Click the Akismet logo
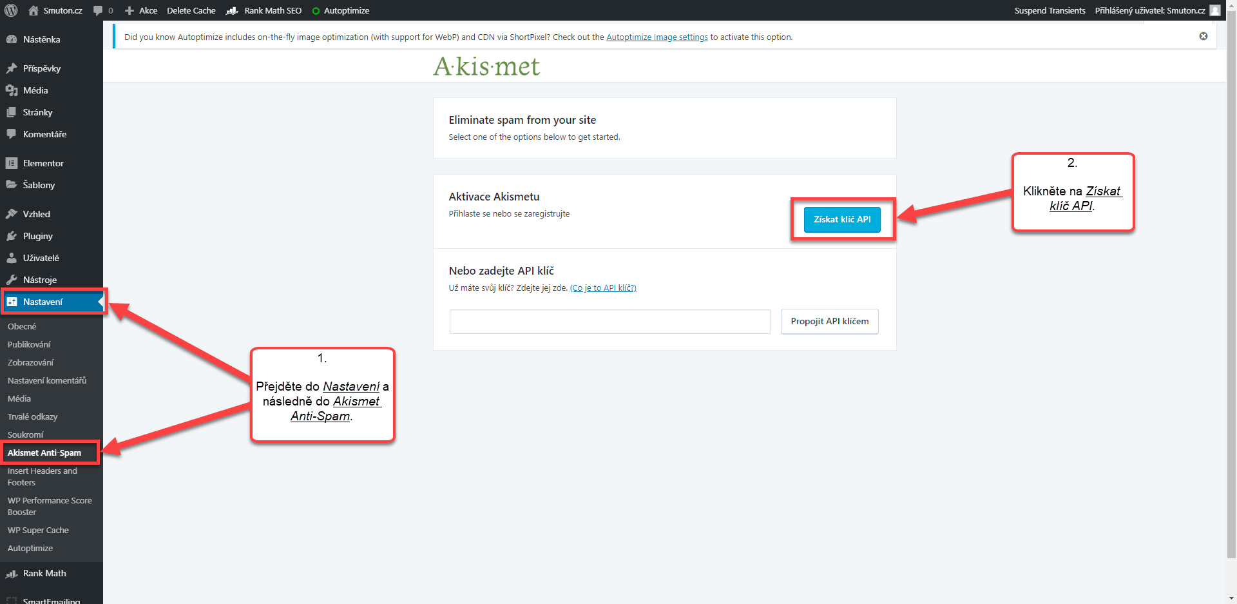This screenshot has height=604, width=1237. (486, 66)
